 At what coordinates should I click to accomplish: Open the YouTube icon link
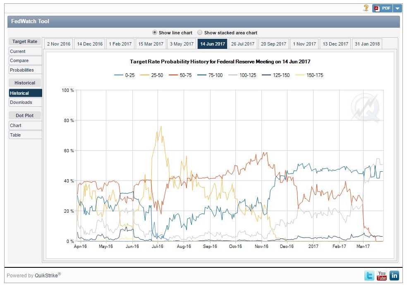pyautogui.click(x=382, y=275)
